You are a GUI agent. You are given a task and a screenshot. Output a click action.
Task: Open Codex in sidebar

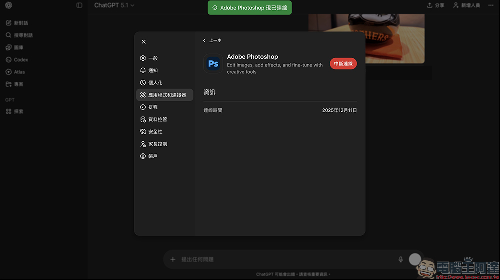click(x=17, y=60)
